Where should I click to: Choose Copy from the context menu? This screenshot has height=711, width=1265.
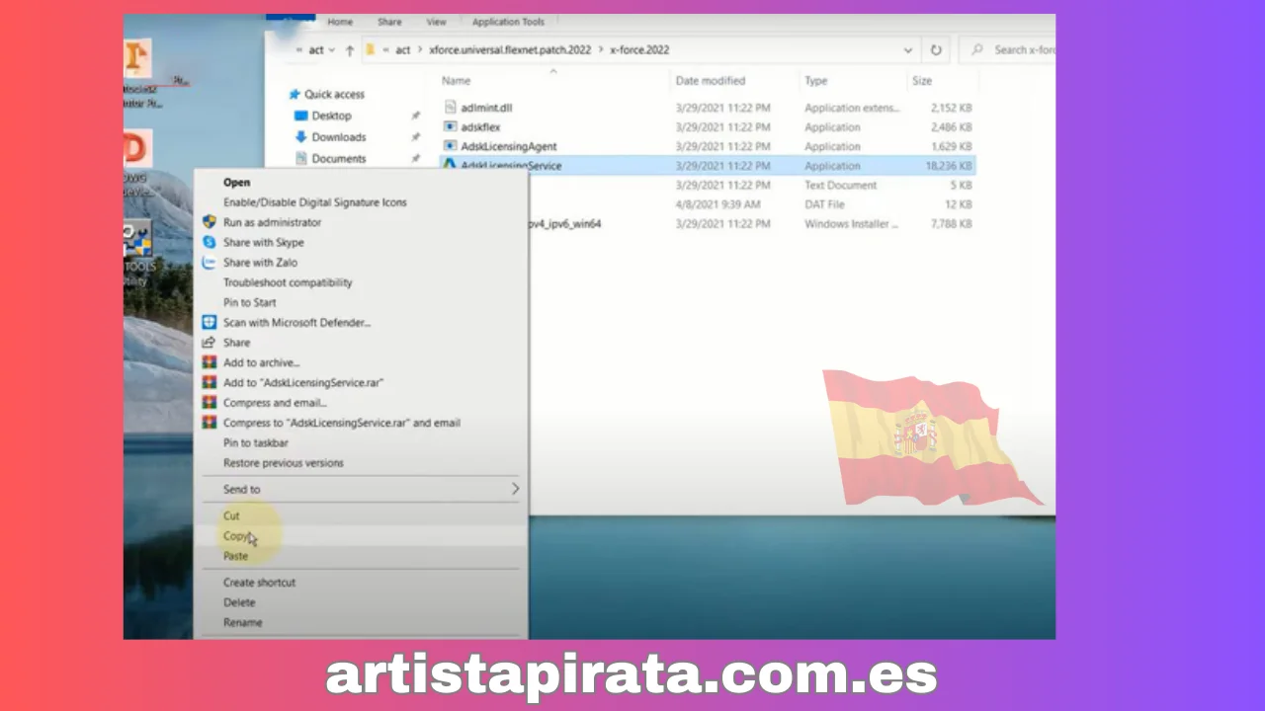pyautogui.click(x=235, y=536)
